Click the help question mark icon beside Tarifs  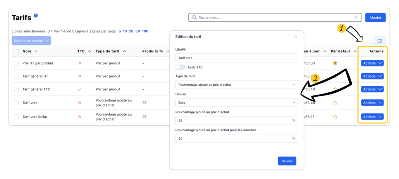36,16
